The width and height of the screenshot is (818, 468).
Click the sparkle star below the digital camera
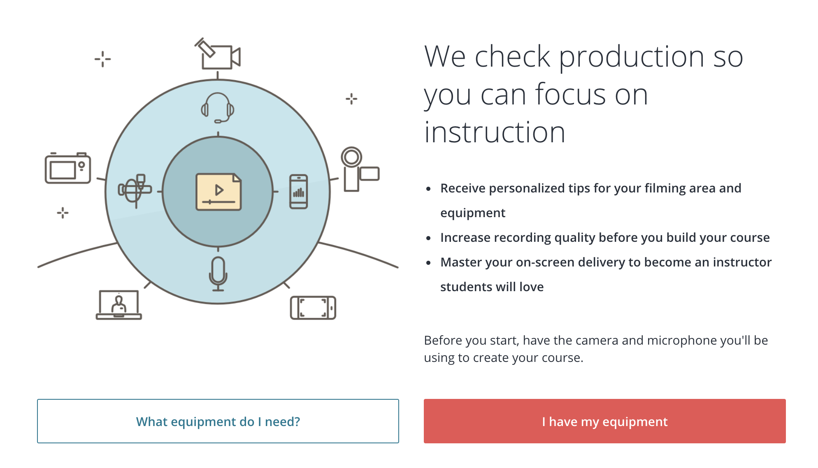(63, 213)
